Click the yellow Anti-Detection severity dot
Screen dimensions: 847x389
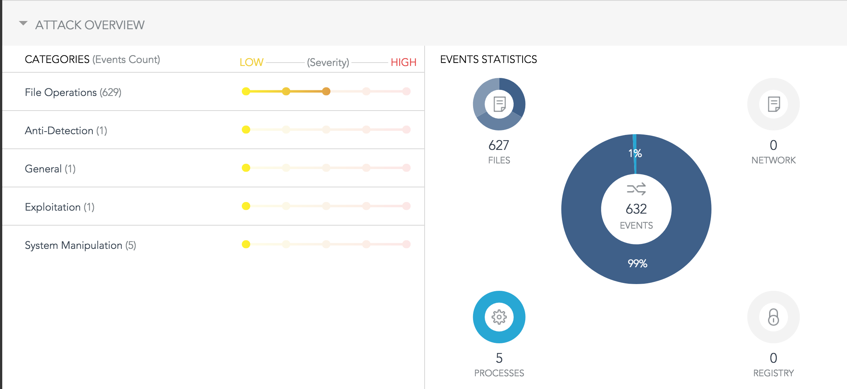point(246,130)
